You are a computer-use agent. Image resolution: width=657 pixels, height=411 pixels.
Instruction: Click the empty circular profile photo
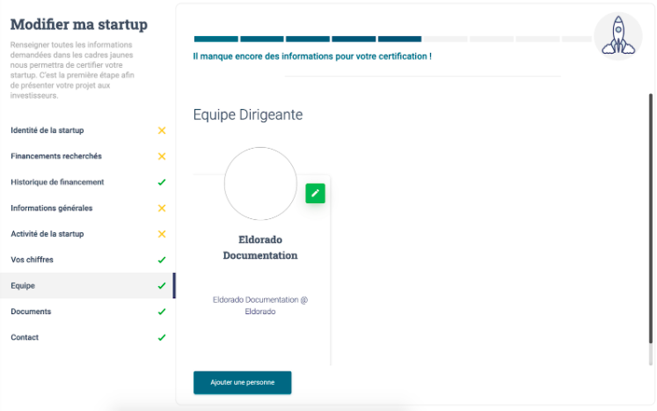pos(260,183)
